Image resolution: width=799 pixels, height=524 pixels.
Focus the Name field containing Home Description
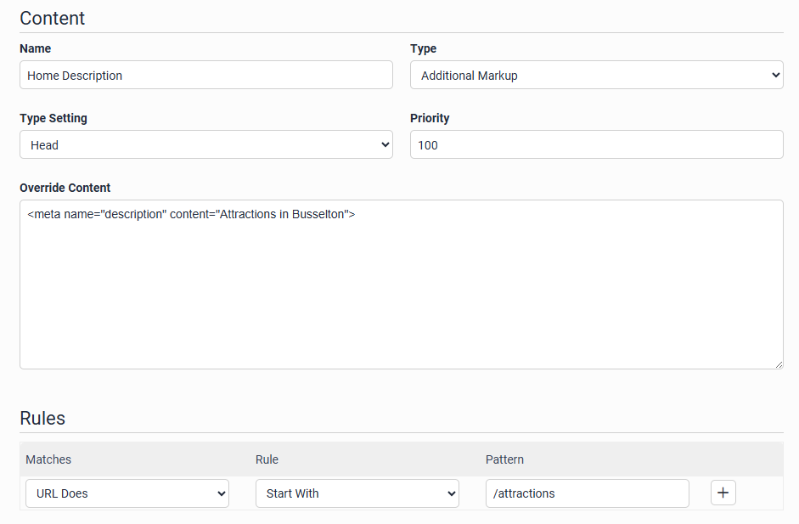[x=205, y=76]
